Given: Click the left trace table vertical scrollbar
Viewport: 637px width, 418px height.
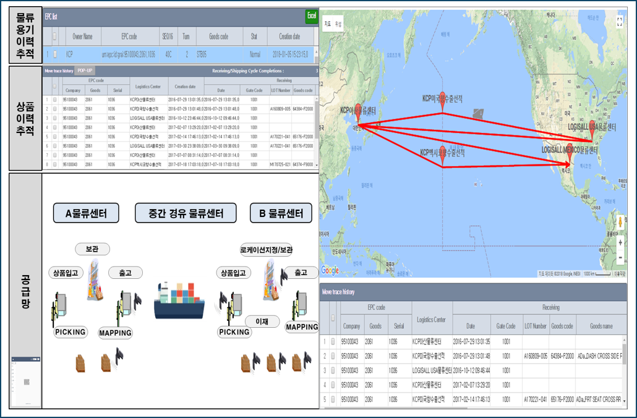Looking at the screenshot, I should (x=317, y=132).
